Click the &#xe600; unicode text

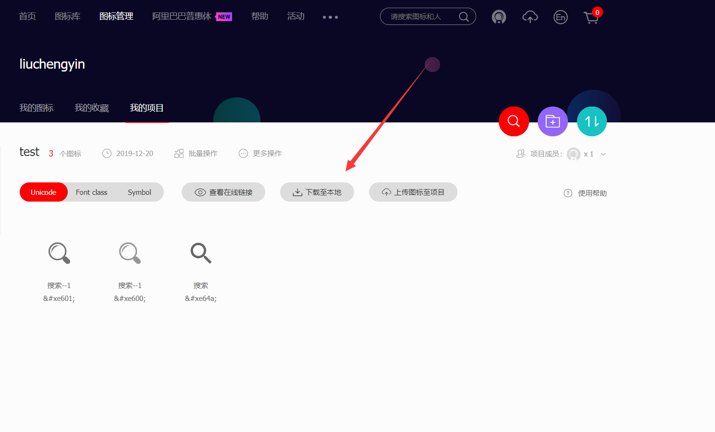pos(130,299)
